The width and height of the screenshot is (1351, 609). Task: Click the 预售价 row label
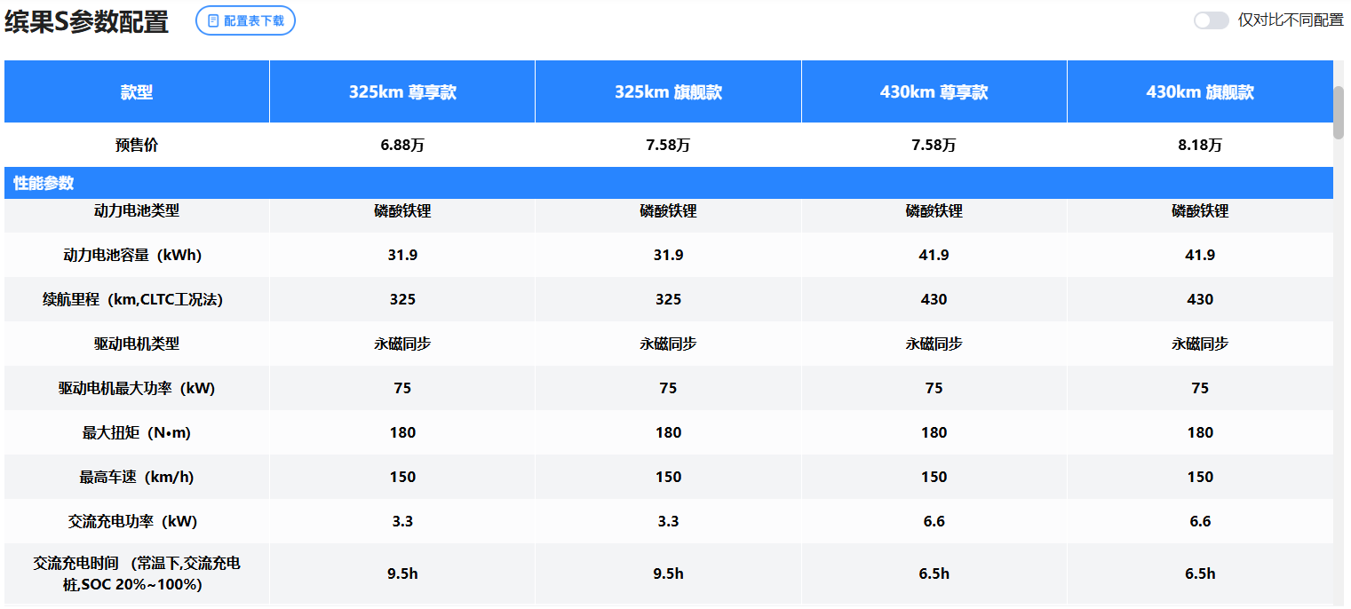pos(137,145)
